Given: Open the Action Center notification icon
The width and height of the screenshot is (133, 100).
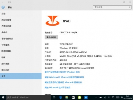Looking at the screenshot, I should click(113, 97).
